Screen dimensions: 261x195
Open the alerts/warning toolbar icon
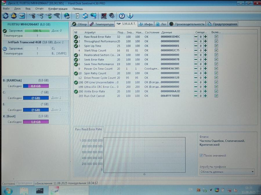[x=13, y=16]
